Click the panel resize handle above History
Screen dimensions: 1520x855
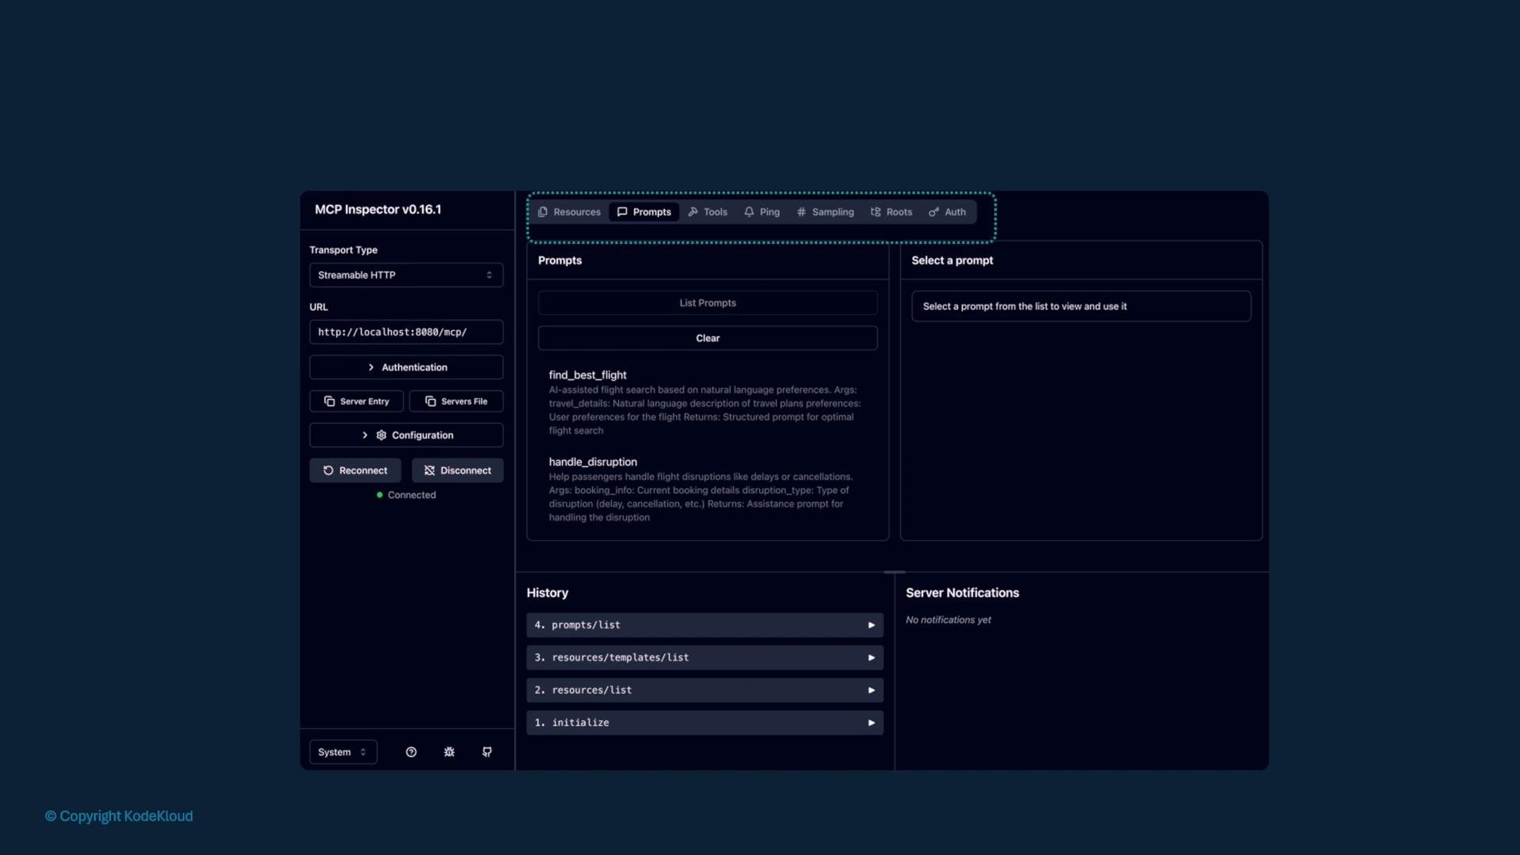coord(895,572)
